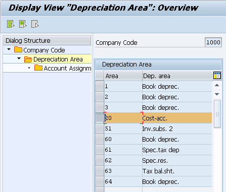Collapse the Company Code tree node
Screen dimensions: 226x192
click(x=9, y=49)
